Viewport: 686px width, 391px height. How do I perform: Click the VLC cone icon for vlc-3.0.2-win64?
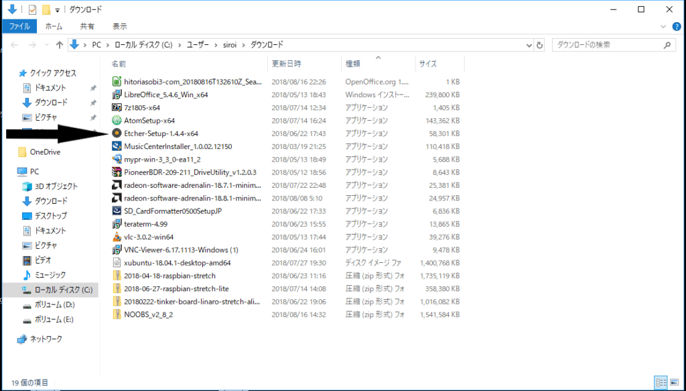pos(116,237)
